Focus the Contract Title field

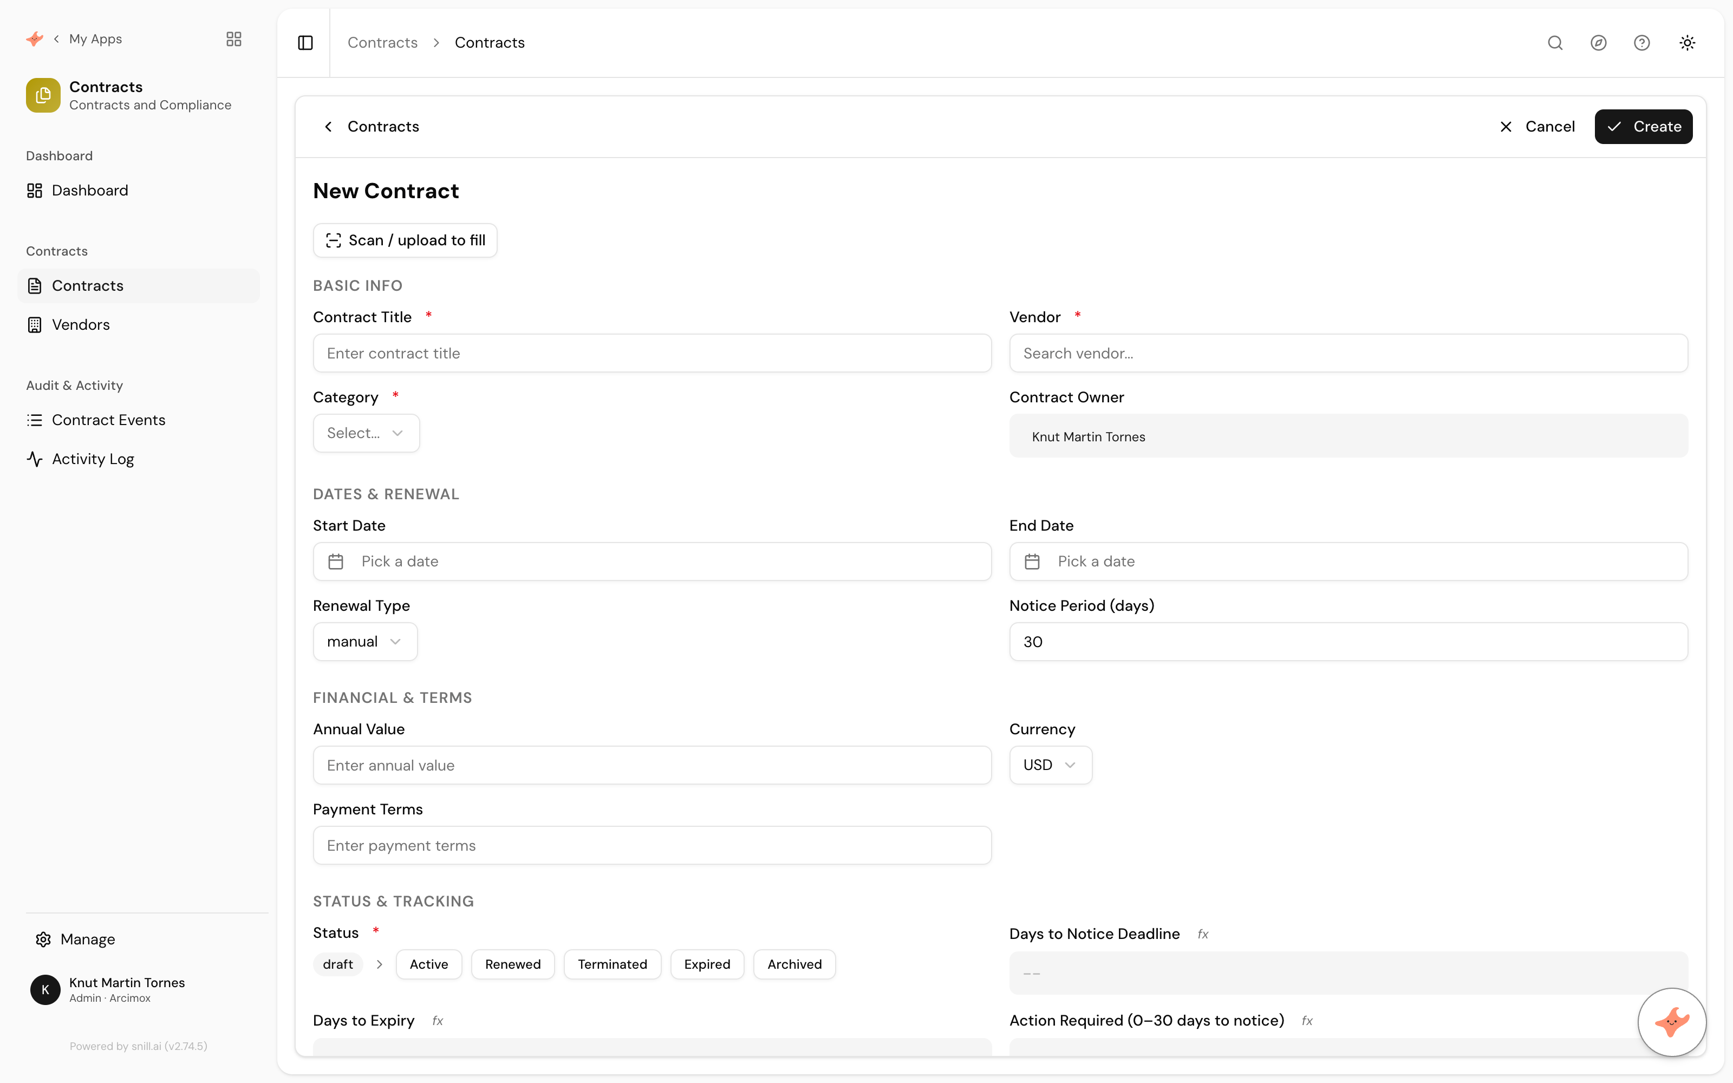coord(651,353)
